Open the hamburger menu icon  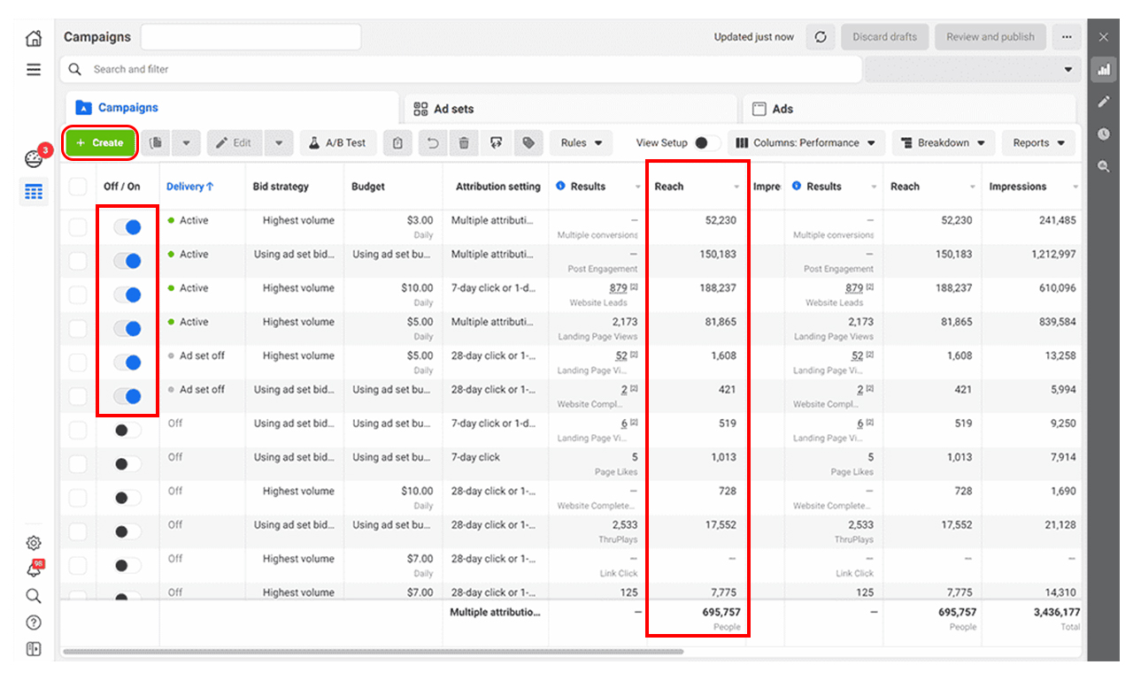[x=34, y=69]
